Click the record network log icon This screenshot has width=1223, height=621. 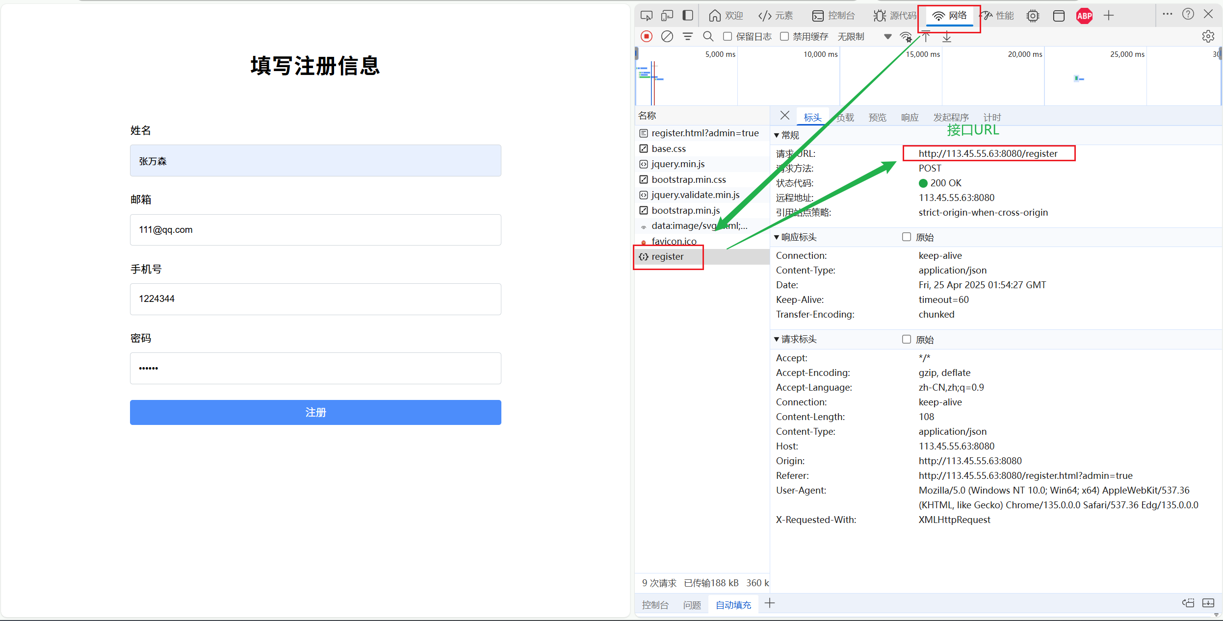click(x=647, y=36)
